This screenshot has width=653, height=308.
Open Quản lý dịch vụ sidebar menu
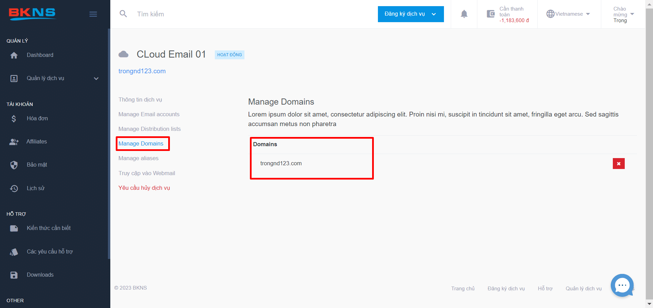(46, 78)
